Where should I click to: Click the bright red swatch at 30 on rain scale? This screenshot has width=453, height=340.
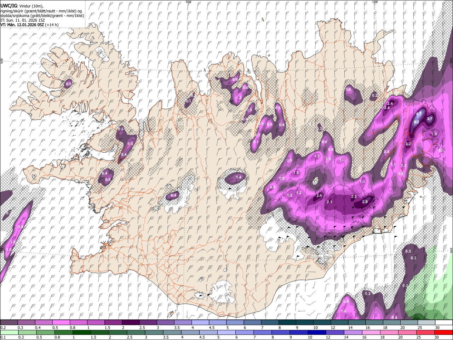(444, 332)
